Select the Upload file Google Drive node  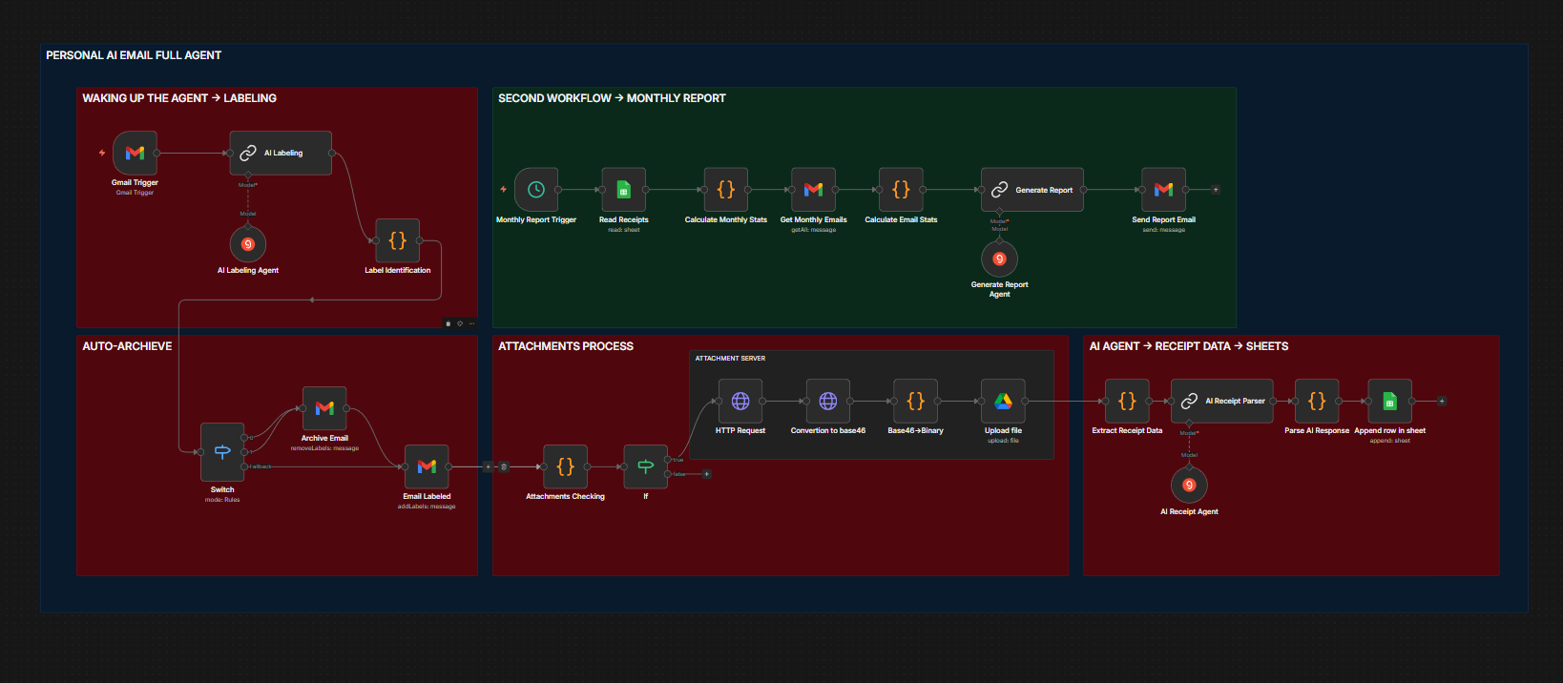1003,402
